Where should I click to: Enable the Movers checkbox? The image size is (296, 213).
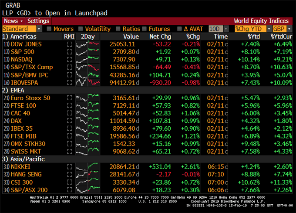click(49, 29)
